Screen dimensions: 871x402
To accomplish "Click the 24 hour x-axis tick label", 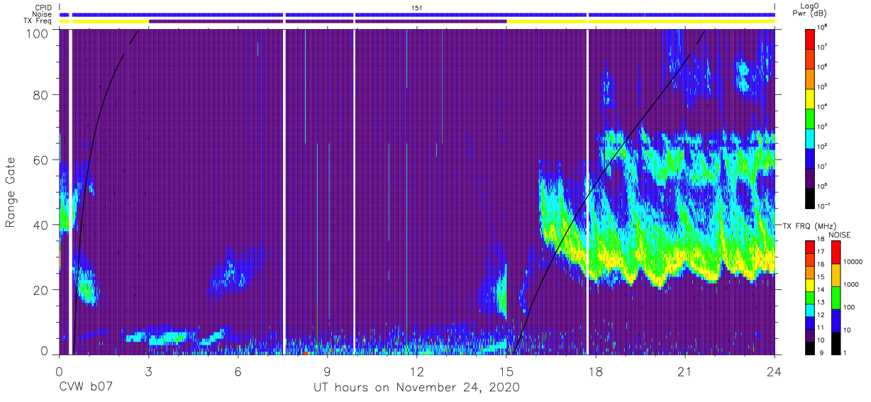I will pyautogui.click(x=774, y=370).
